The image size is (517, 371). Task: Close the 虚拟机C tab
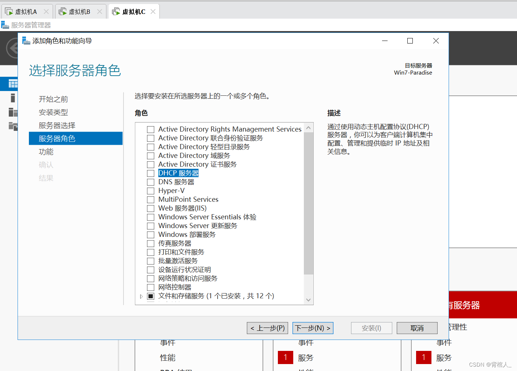point(153,12)
